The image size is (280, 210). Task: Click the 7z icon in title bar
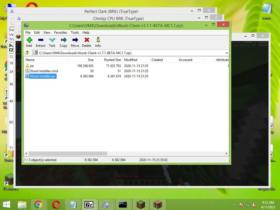[x=26, y=25]
